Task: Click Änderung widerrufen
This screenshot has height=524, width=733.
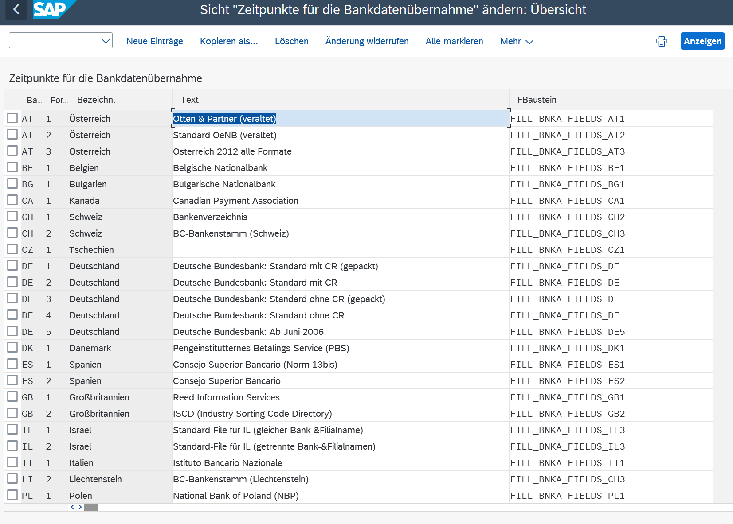Action: click(367, 41)
